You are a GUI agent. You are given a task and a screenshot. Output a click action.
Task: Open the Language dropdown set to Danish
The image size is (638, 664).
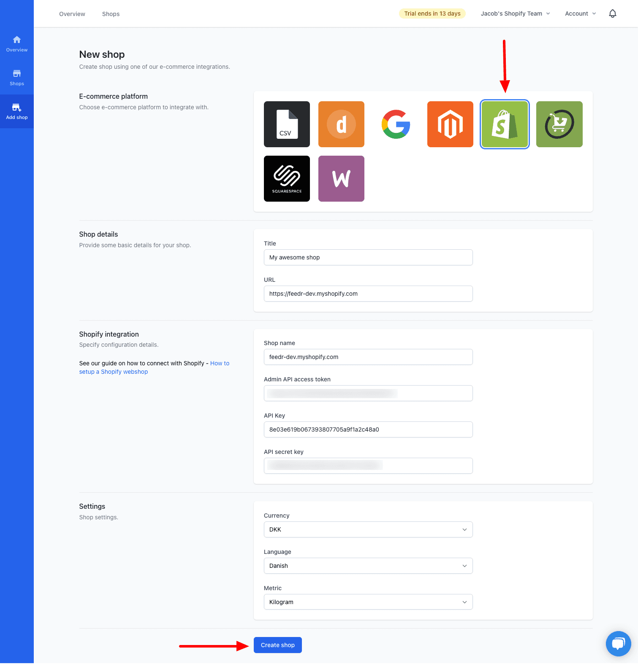pyautogui.click(x=368, y=566)
